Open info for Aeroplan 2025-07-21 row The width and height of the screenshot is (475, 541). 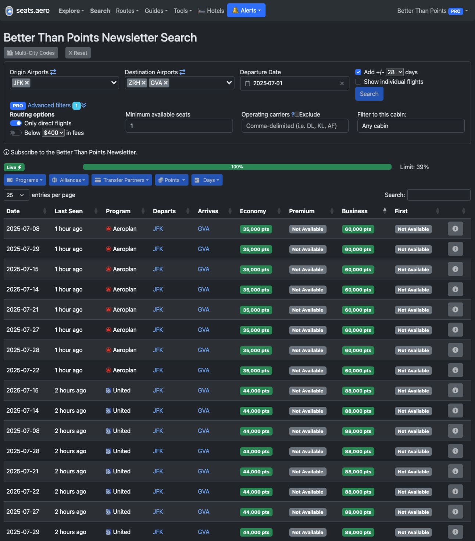coord(455,310)
